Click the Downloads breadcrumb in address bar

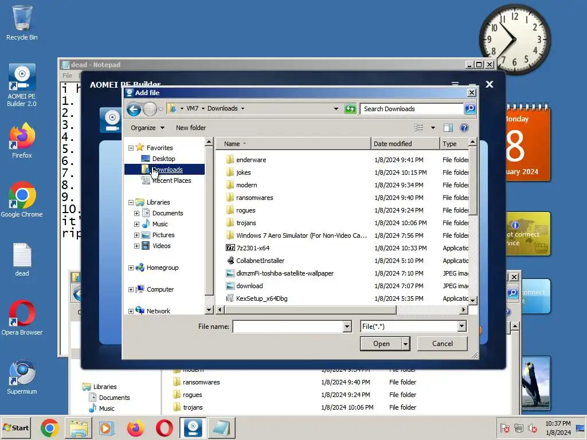(x=222, y=108)
